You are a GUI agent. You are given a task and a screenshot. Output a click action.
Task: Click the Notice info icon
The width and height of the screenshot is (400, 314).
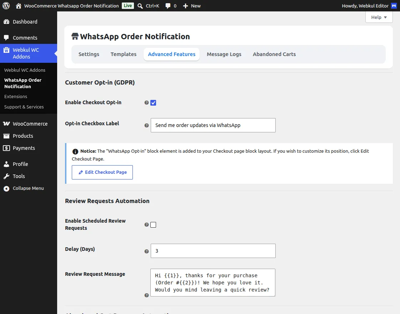(75, 151)
